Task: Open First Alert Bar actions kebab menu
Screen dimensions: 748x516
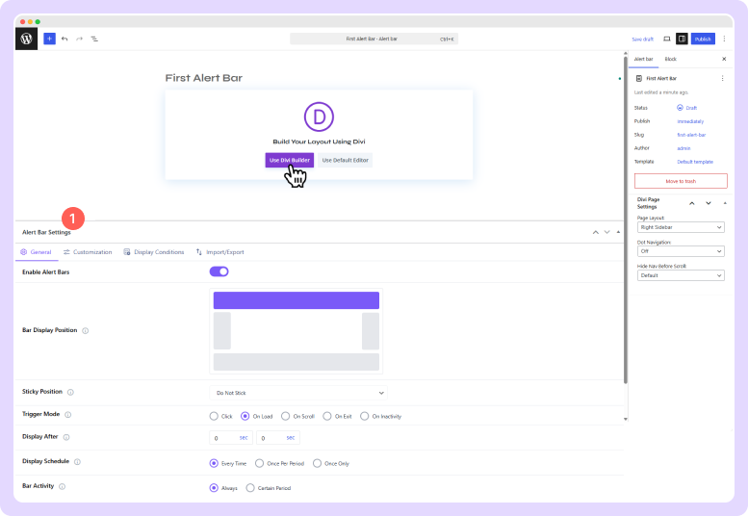Action: [723, 77]
